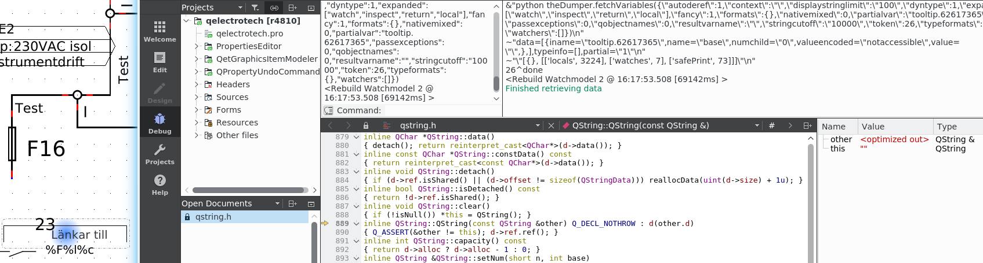Image resolution: width=983 pixels, height=263 pixels.
Task: Open the Projects mode with wrench icon
Action: click(x=159, y=154)
